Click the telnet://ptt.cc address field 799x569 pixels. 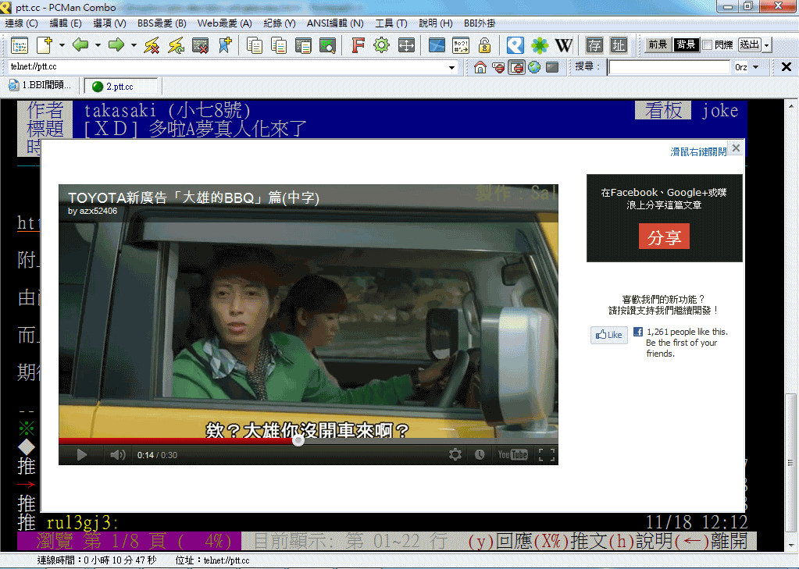[x=227, y=66]
